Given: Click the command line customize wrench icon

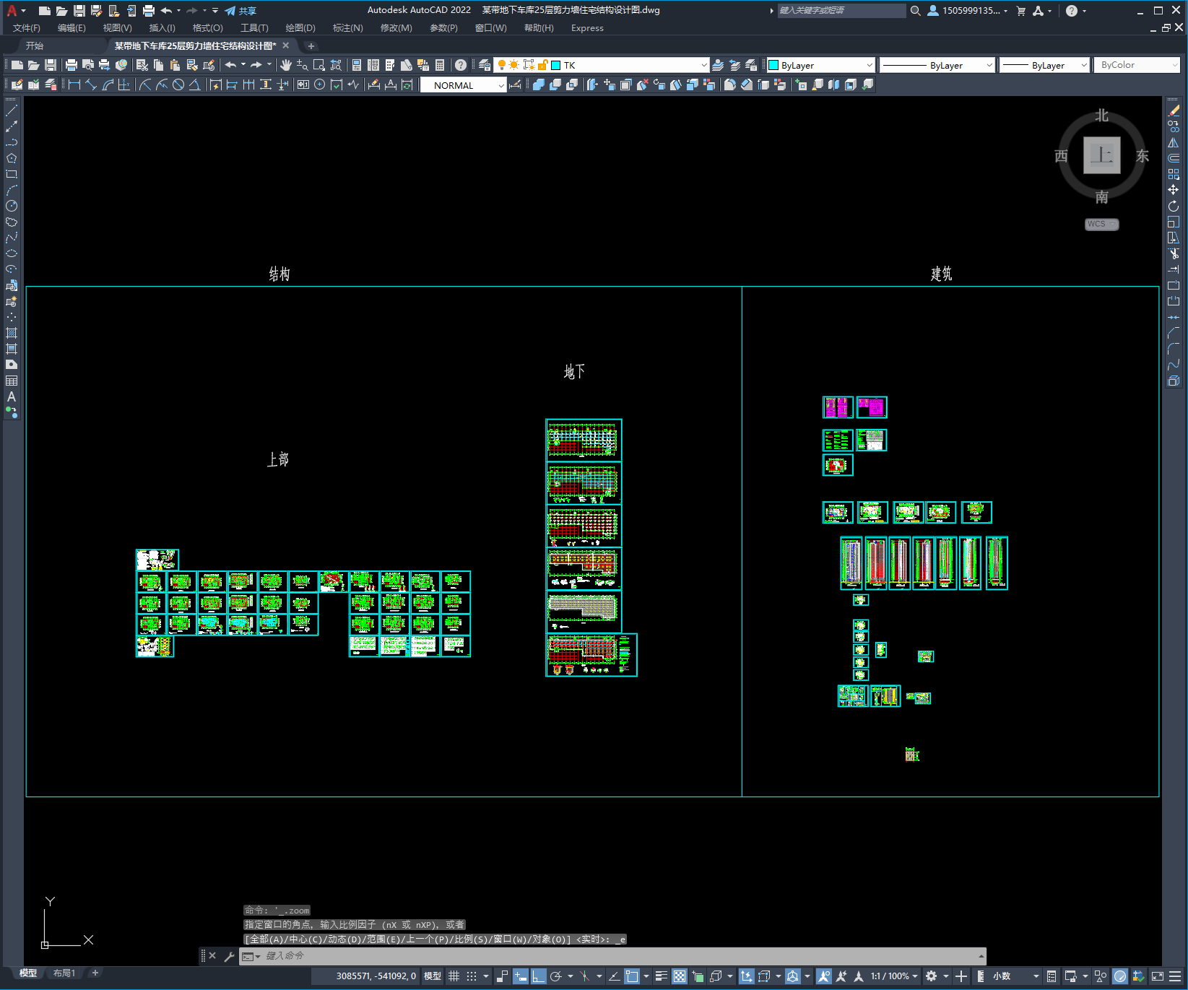Looking at the screenshot, I should (x=230, y=956).
